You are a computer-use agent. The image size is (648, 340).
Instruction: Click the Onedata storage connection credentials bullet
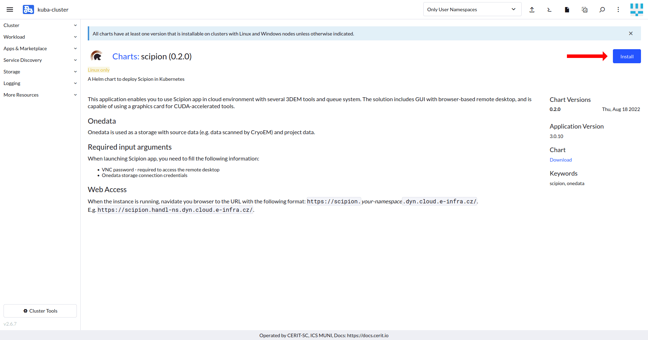click(145, 175)
